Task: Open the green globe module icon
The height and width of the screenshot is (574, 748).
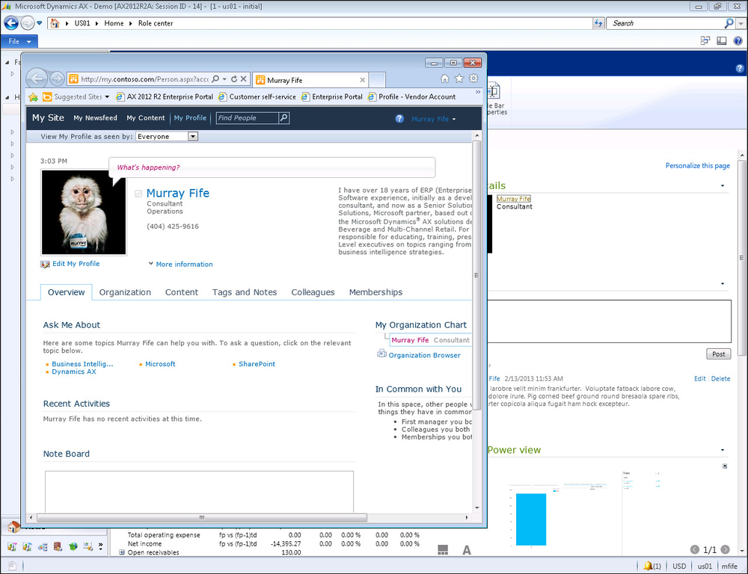Action: point(73,547)
